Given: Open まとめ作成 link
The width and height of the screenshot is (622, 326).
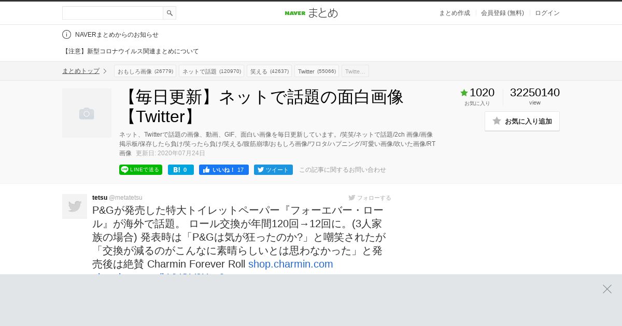Looking at the screenshot, I should pos(455,13).
